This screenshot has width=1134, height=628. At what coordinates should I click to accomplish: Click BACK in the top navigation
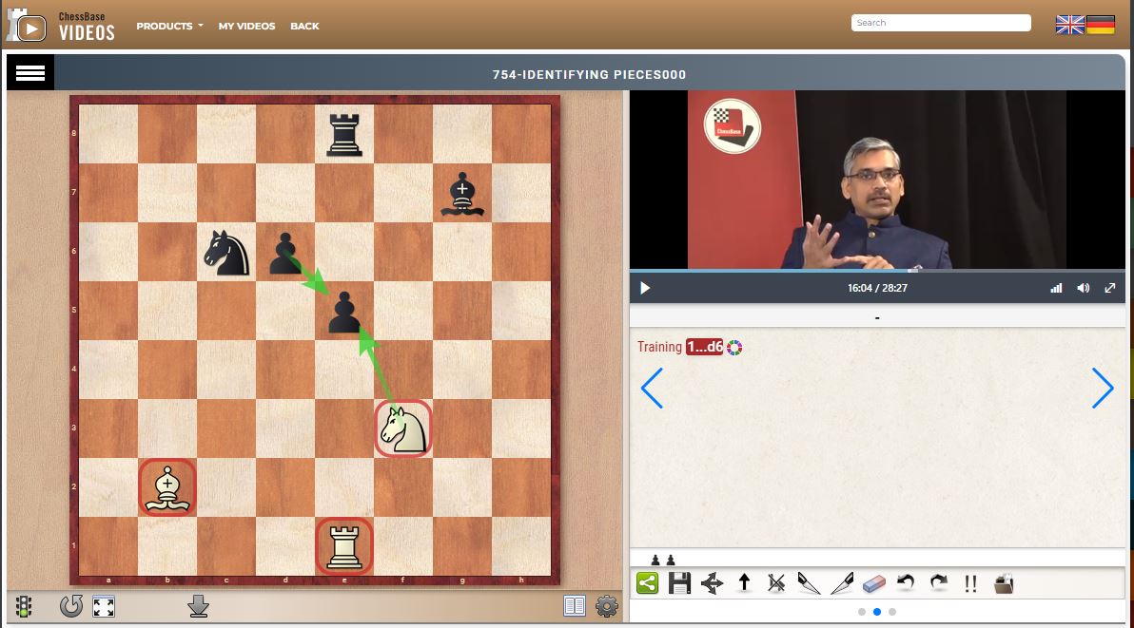click(x=304, y=26)
